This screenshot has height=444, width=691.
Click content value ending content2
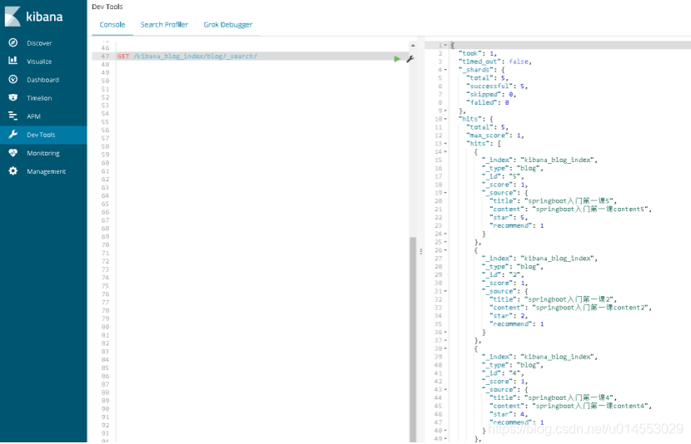coord(591,308)
